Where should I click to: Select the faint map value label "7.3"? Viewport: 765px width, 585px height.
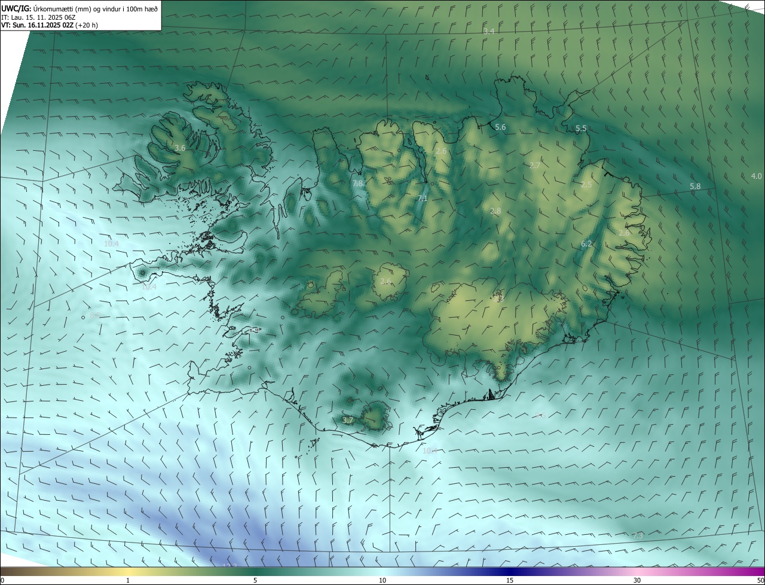click(x=637, y=535)
